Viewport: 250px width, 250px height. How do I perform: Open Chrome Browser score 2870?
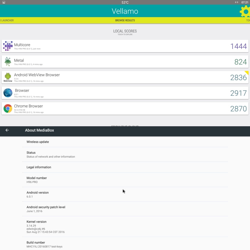click(x=238, y=109)
